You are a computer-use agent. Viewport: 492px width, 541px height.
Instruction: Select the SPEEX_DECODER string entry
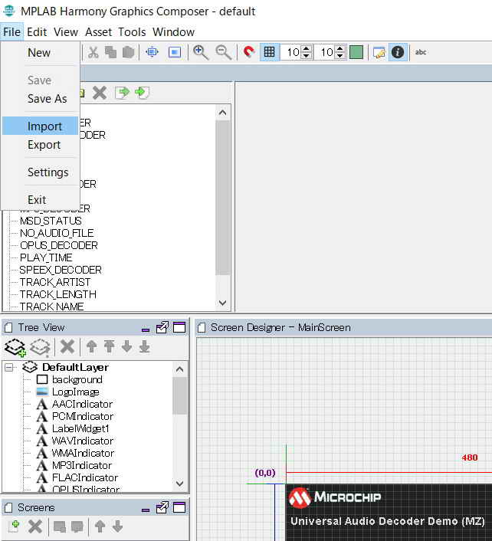tap(61, 270)
